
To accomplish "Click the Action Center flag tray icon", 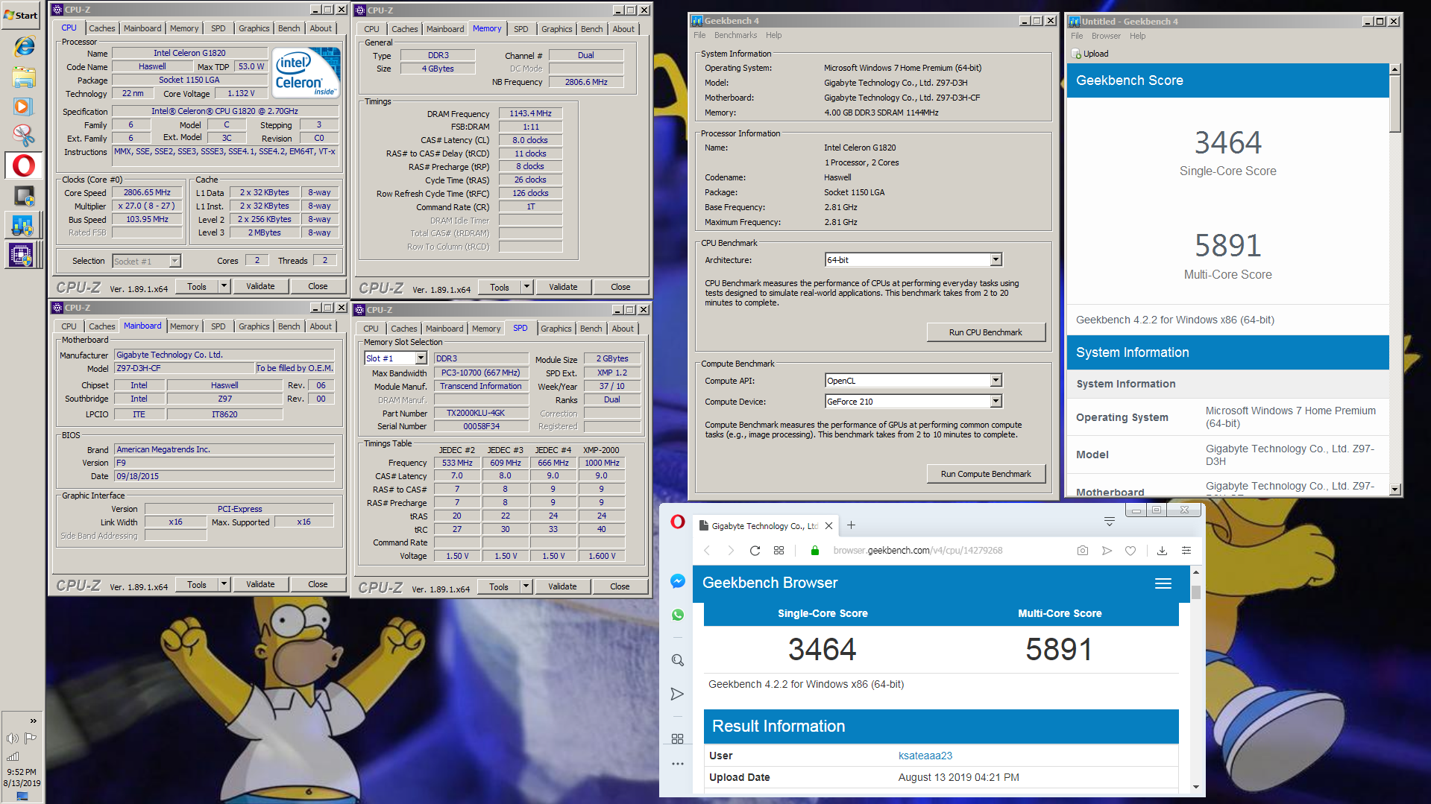I will (x=31, y=738).
